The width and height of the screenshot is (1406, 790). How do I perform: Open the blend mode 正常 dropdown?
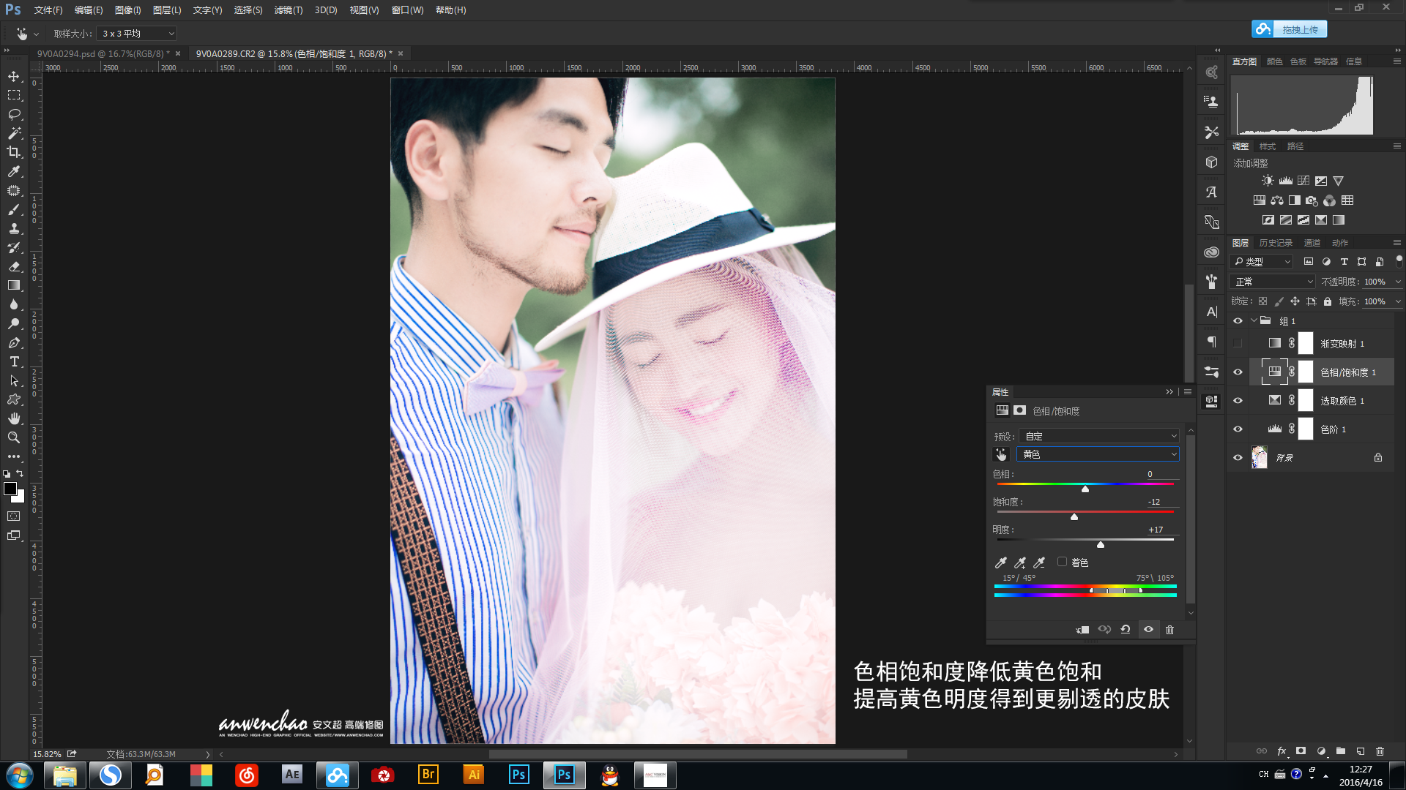pos(1273,282)
